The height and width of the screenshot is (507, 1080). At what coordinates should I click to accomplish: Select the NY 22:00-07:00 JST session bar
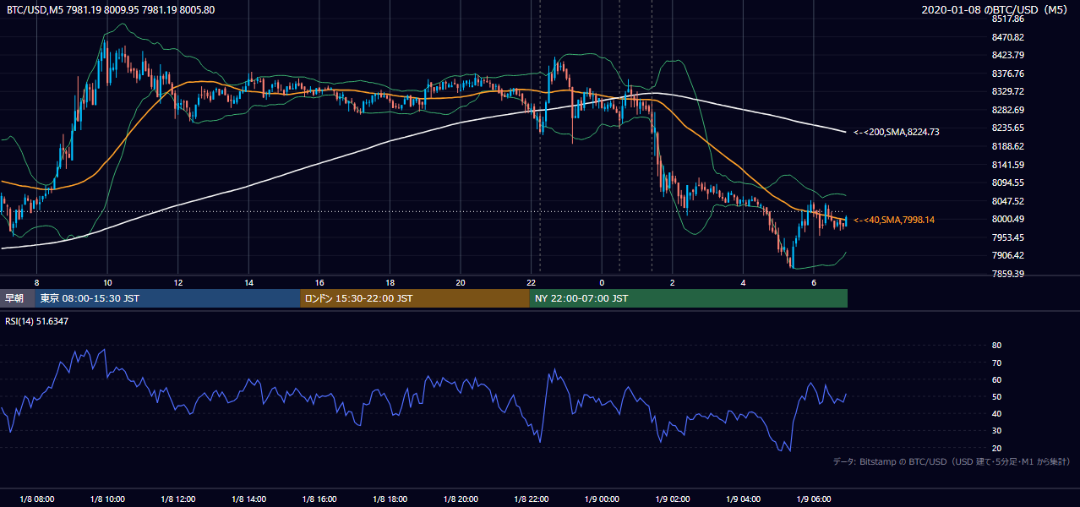689,298
